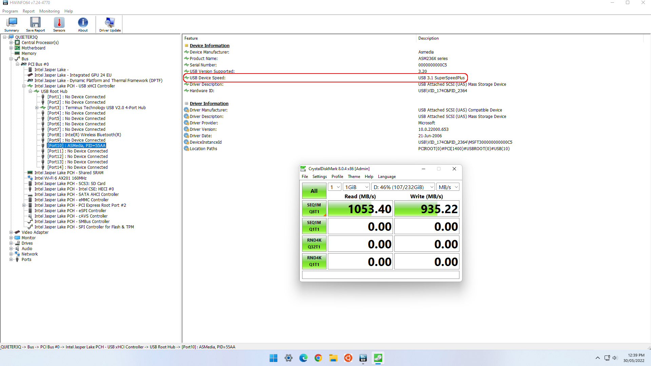Open HWiNFO Help menu
Viewport: 651px width, 366px height.
point(68,11)
